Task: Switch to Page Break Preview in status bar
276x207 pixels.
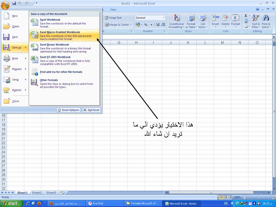Action: click(230, 197)
